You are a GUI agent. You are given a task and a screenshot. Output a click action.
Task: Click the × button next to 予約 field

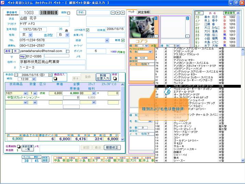tap(123, 13)
